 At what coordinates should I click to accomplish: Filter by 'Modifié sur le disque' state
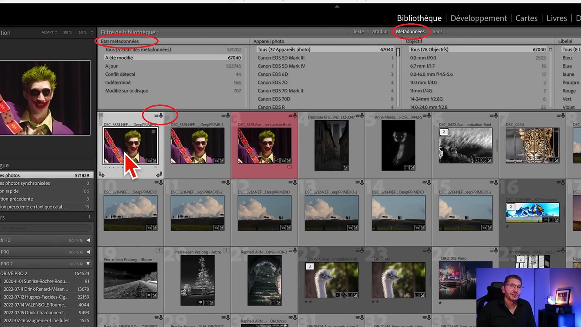click(x=173, y=91)
